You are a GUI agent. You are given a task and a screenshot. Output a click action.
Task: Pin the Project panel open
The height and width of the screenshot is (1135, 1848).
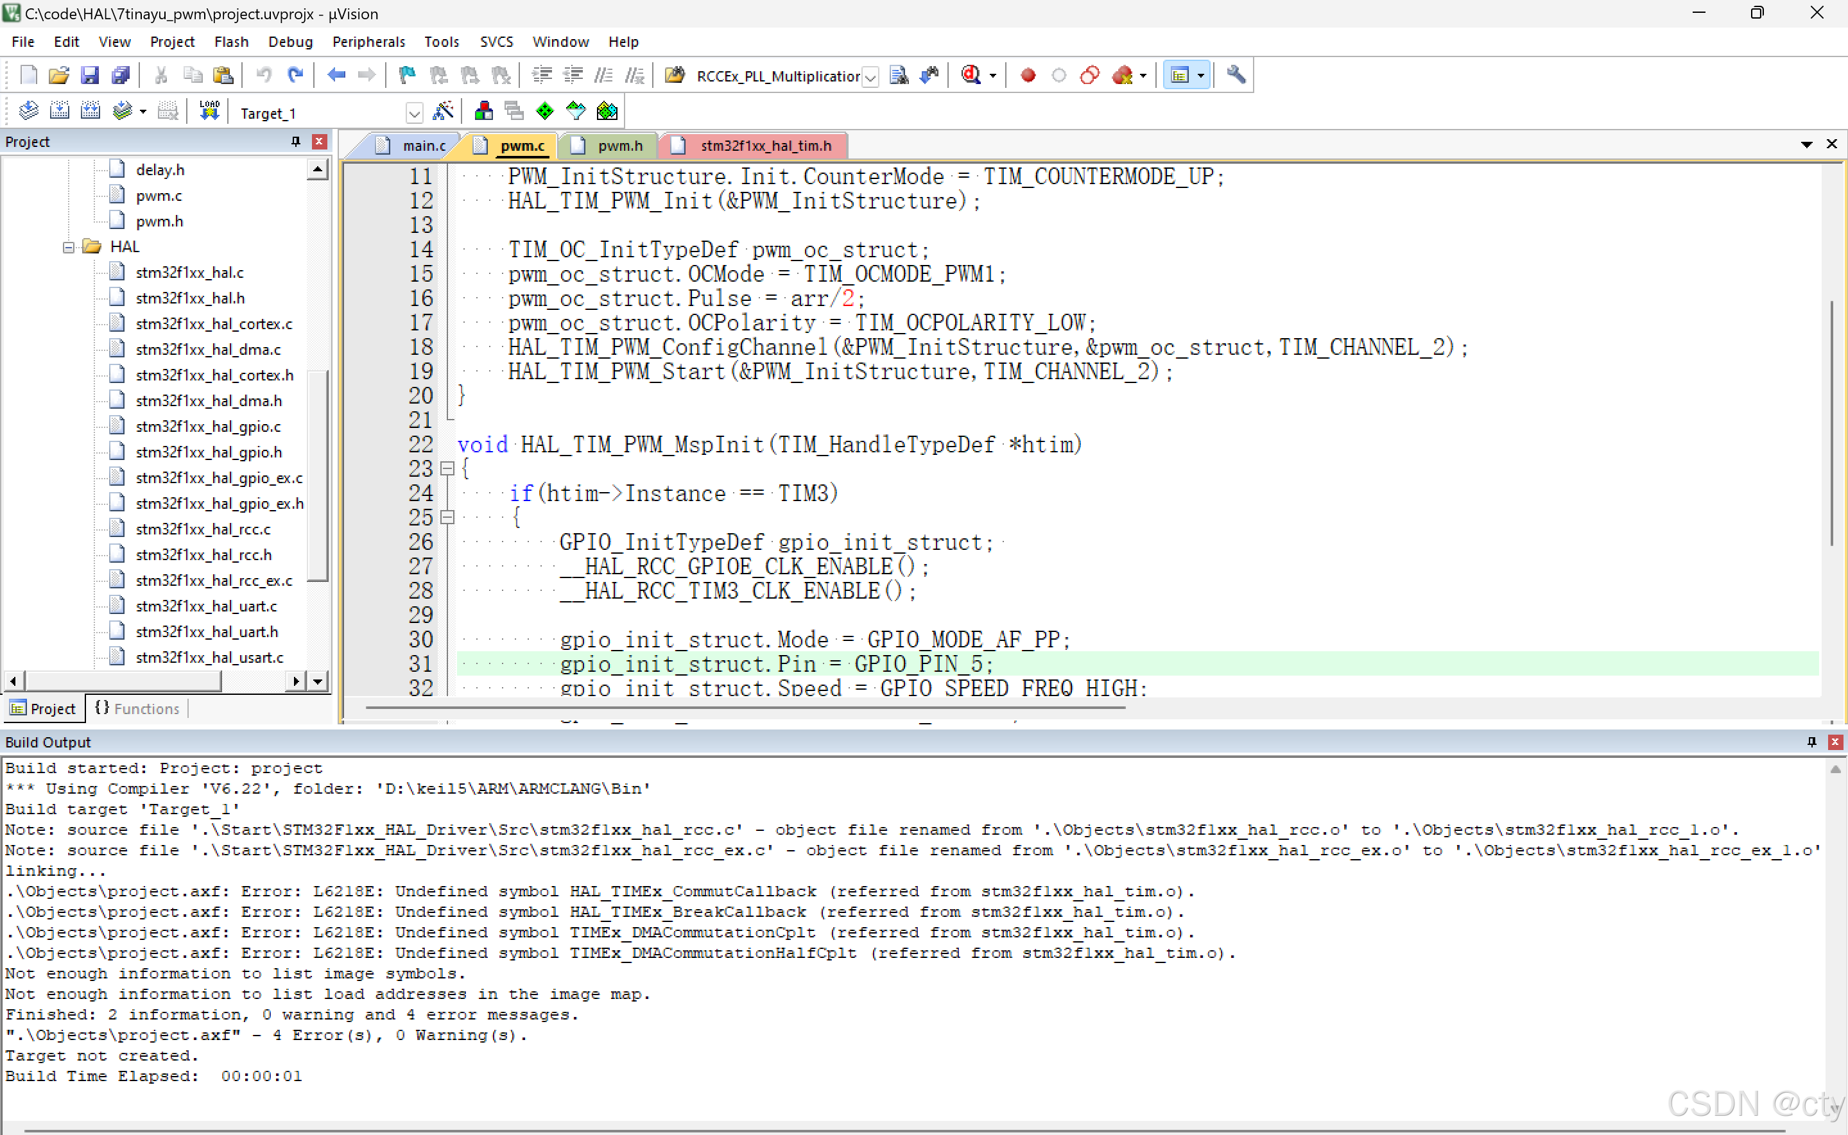point(295,141)
